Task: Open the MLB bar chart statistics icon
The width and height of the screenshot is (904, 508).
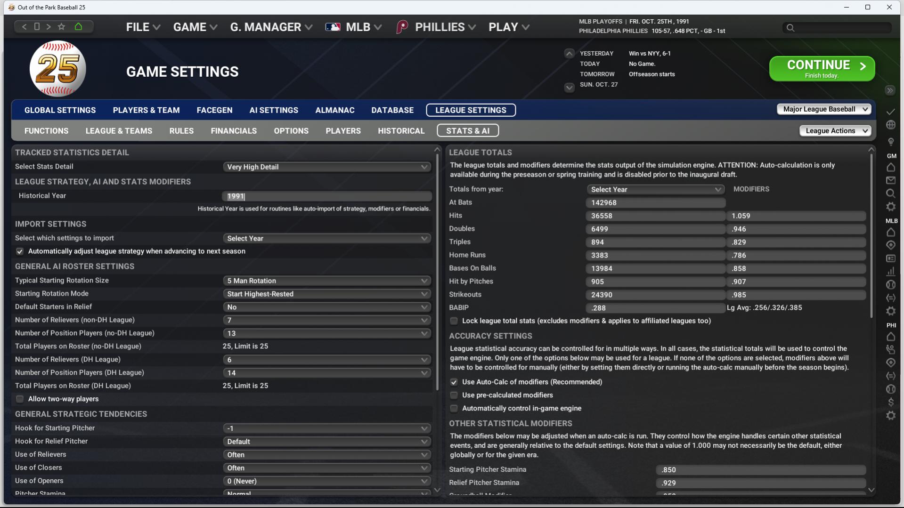Action: [890, 272]
